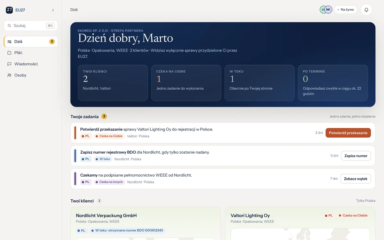Open the Dziś sidebar item
Viewport: 384px width, 240px height.
[x=31, y=42]
